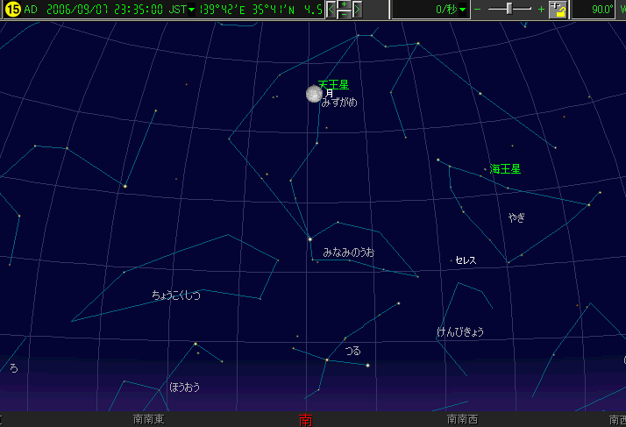Click the minus time step button
Image resolution: width=626 pixels, height=427 pixels.
344,15
